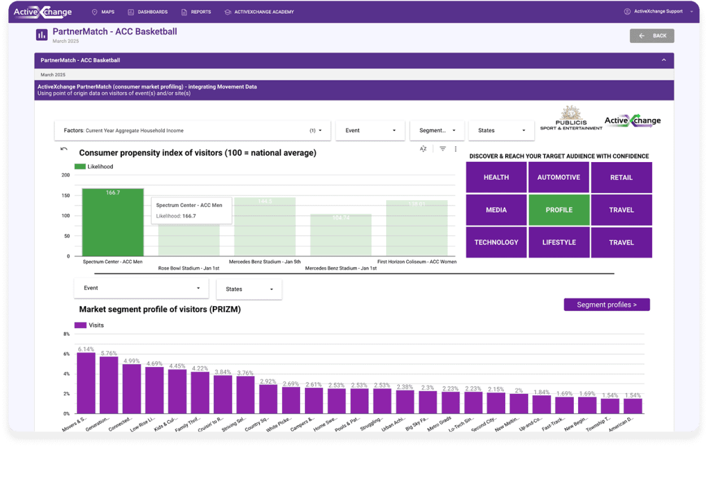The width and height of the screenshot is (709, 486).
Task: Toggle the Likelihood legend series
Action: pos(94,167)
